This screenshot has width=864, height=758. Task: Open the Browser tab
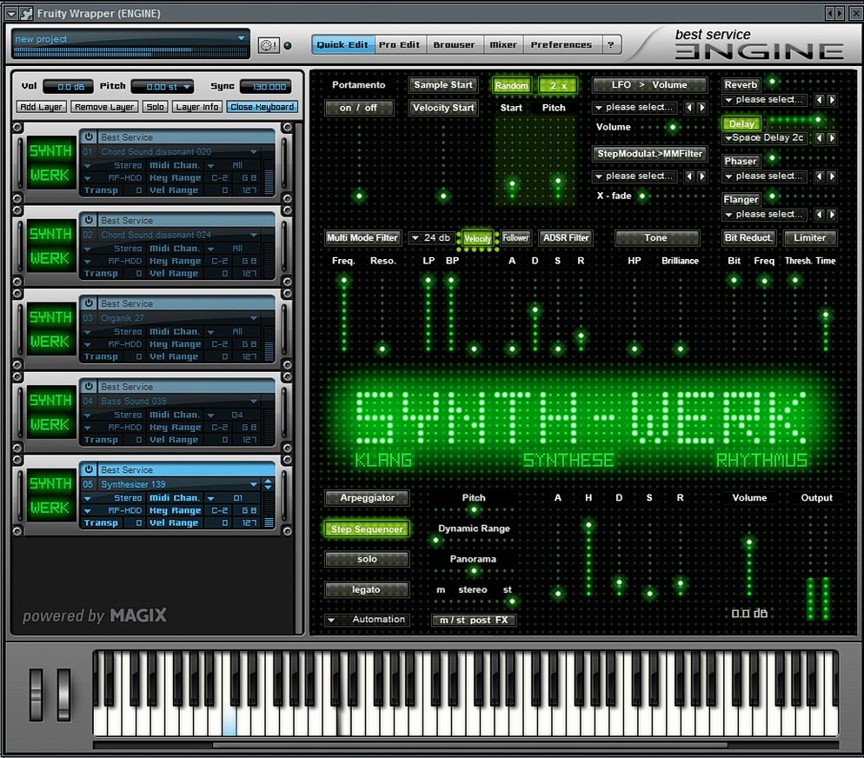pos(454,44)
